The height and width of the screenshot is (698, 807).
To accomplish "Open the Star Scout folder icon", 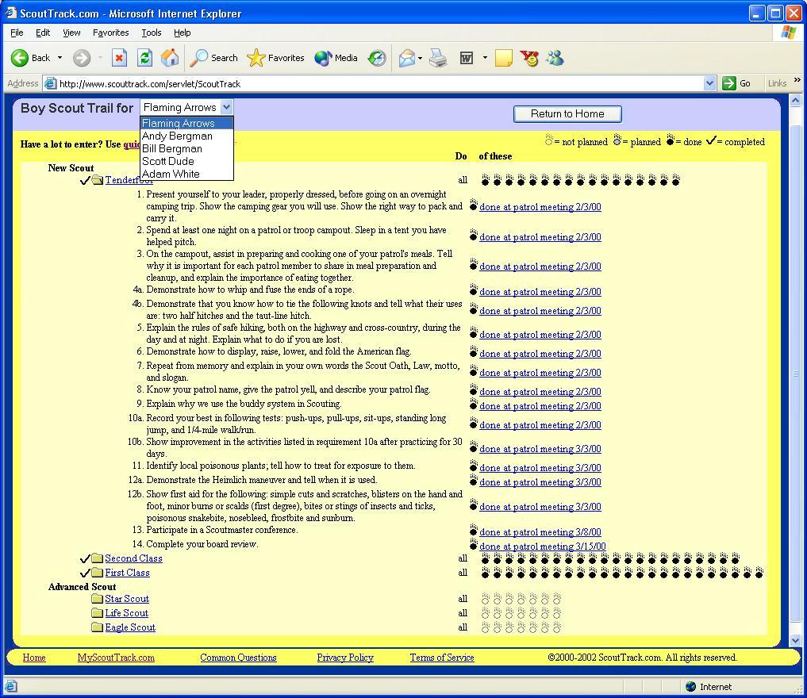I will pos(98,599).
